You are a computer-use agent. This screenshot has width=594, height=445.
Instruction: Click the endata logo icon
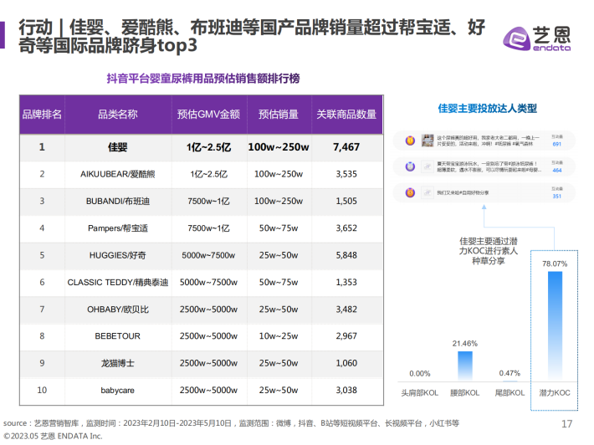coord(517,38)
